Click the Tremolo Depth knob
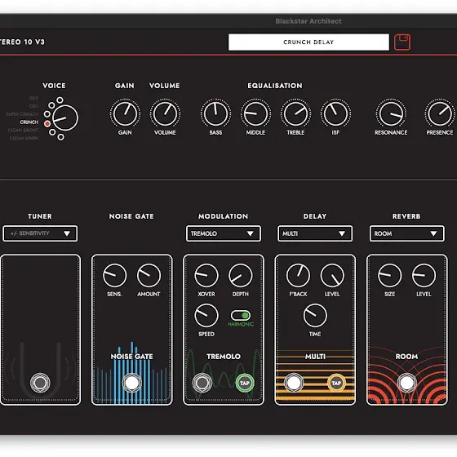 pyautogui.click(x=241, y=276)
